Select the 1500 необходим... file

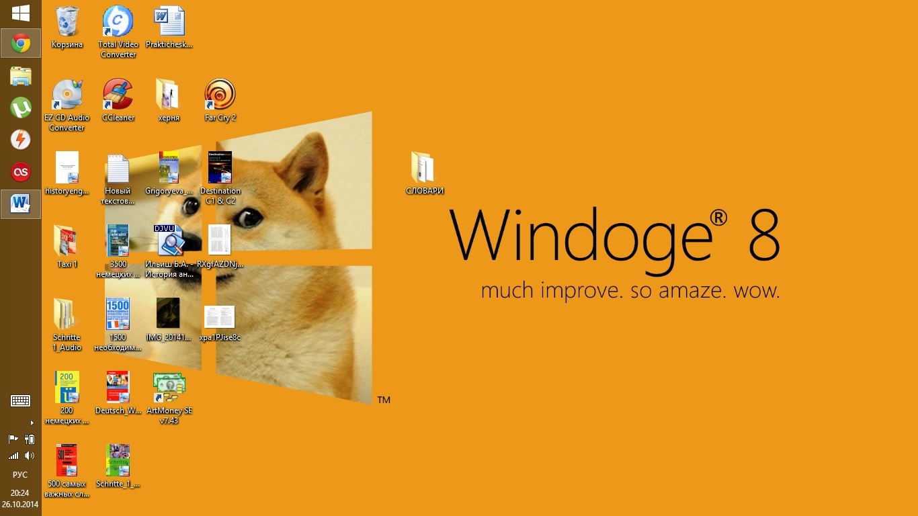(118, 325)
